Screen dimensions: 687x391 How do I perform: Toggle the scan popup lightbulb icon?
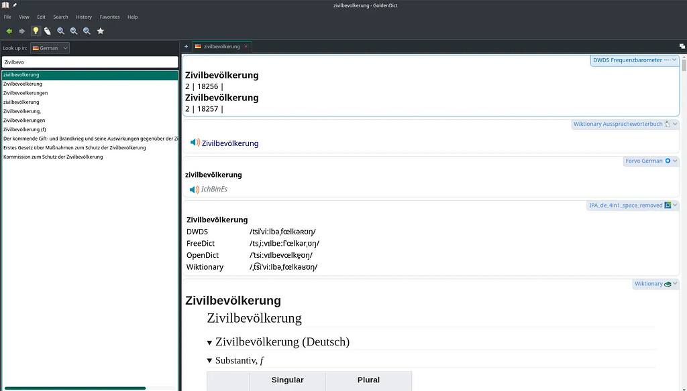[36, 31]
